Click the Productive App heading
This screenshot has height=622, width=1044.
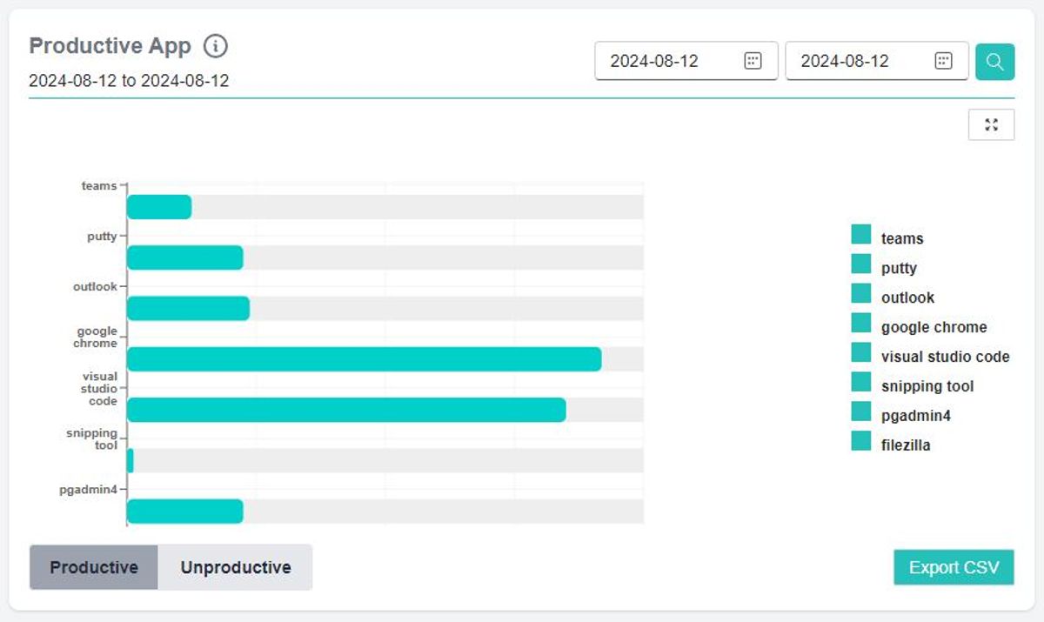[x=110, y=45]
